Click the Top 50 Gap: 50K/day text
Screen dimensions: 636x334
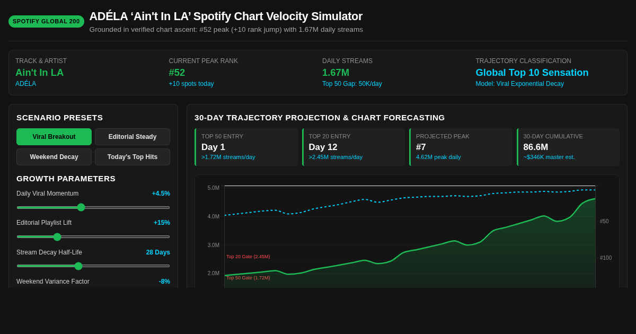[x=352, y=84]
